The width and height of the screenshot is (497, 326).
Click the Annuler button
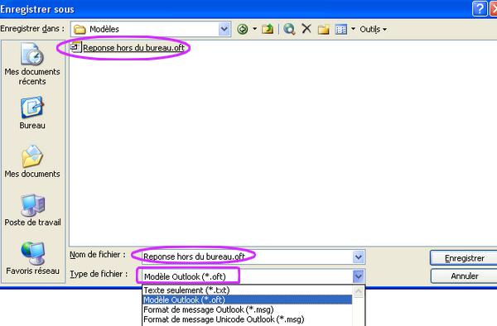[464, 276]
